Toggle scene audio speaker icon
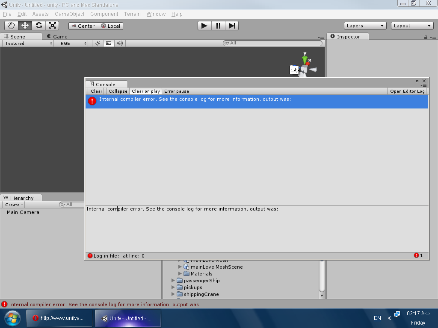 point(120,43)
